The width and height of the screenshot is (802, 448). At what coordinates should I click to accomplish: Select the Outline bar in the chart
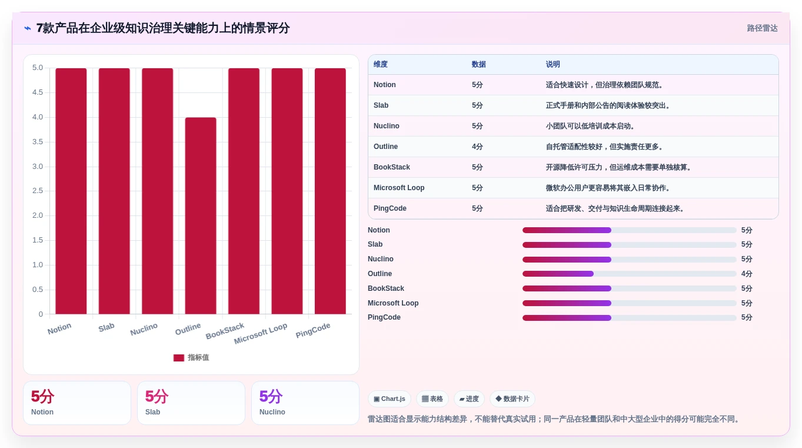click(201, 216)
